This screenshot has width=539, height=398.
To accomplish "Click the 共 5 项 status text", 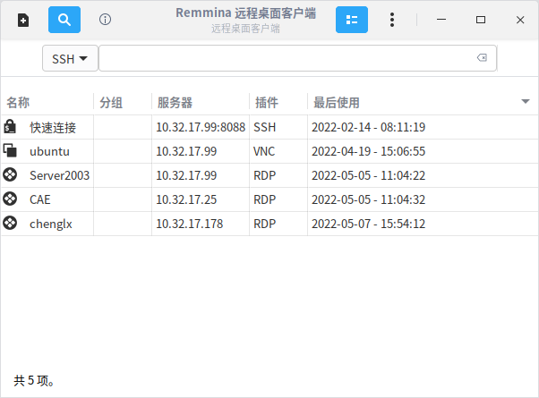I will coord(34,380).
